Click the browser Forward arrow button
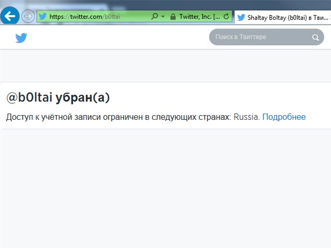 (28, 17)
